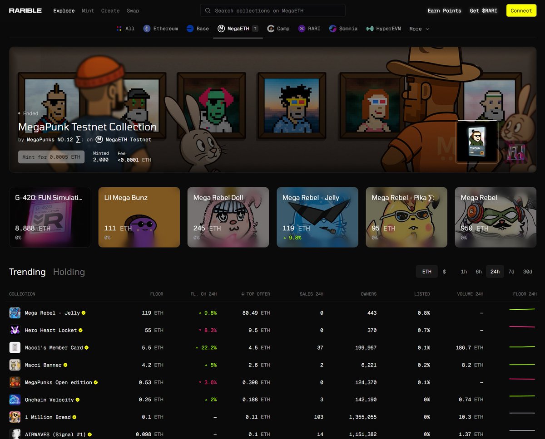Click the 186.7 ETH volume value
This screenshot has width=545, height=439.
(470, 348)
